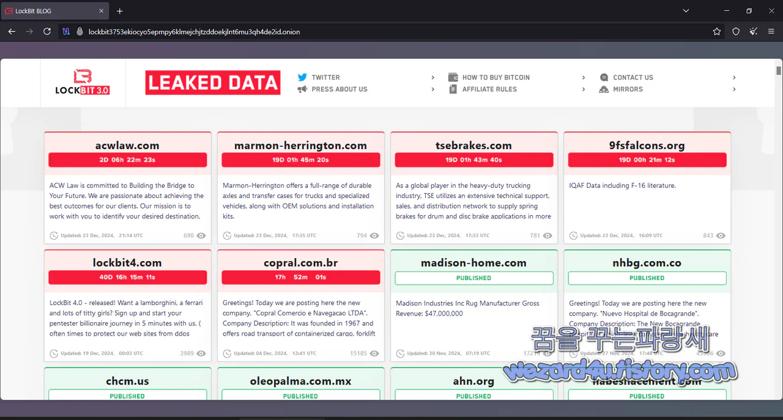Click the clock icon on lockbit4.com card
The height and width of the screenshot is (420, 783).
(54, 353)
